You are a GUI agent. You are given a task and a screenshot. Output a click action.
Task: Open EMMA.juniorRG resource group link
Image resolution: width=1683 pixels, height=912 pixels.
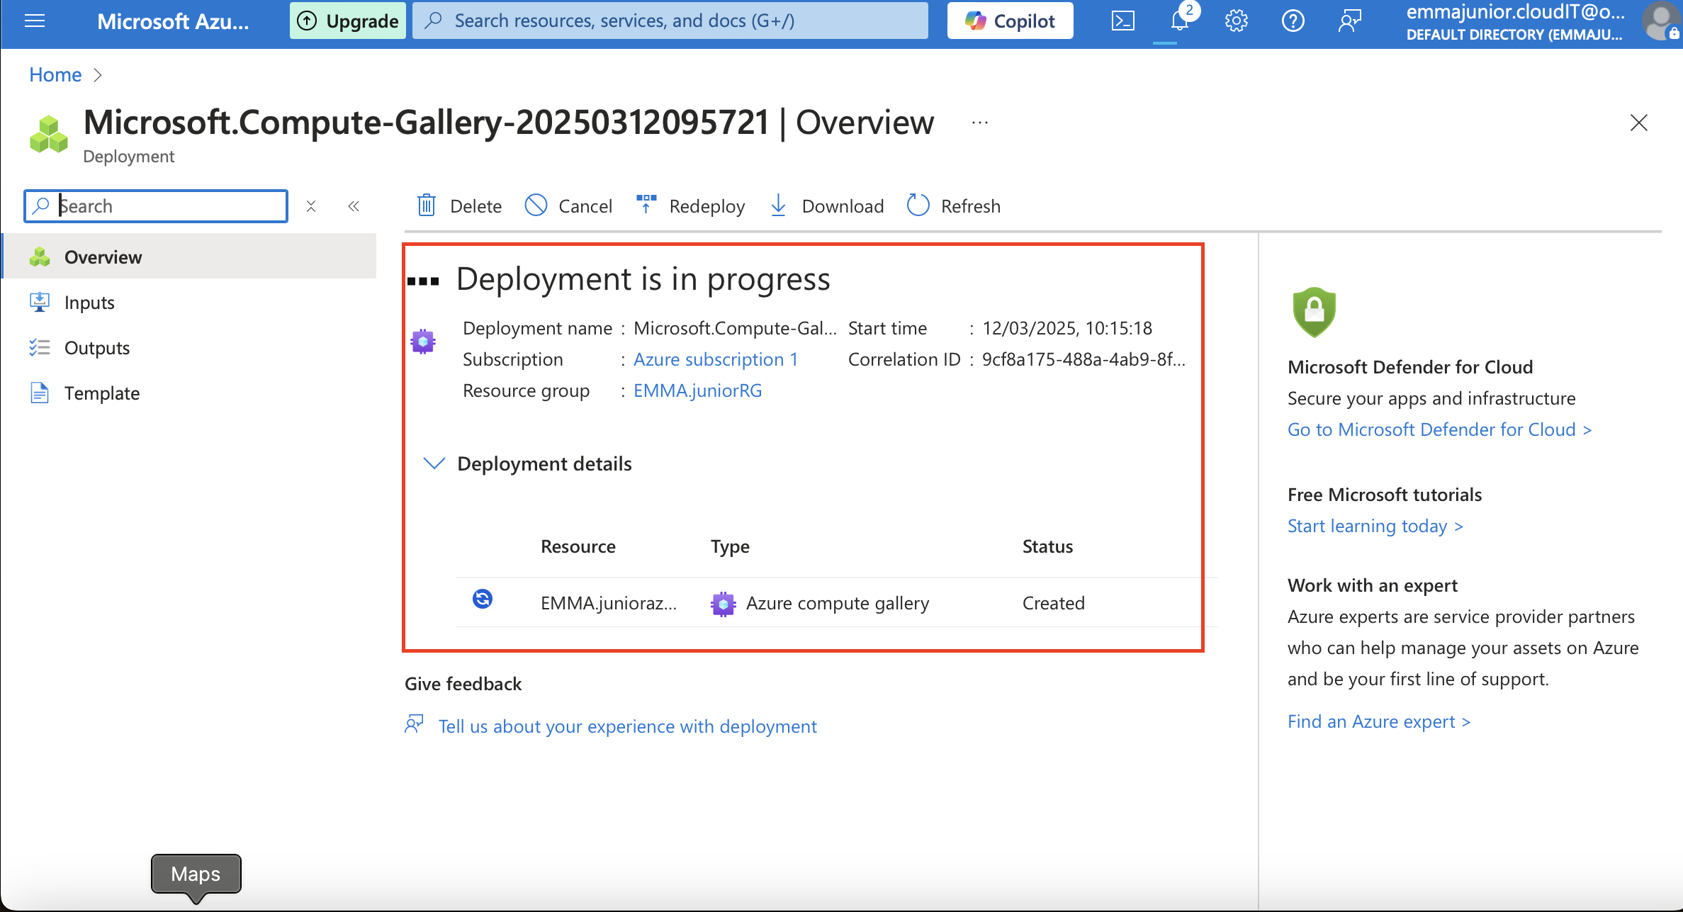(x=698, y=390)
